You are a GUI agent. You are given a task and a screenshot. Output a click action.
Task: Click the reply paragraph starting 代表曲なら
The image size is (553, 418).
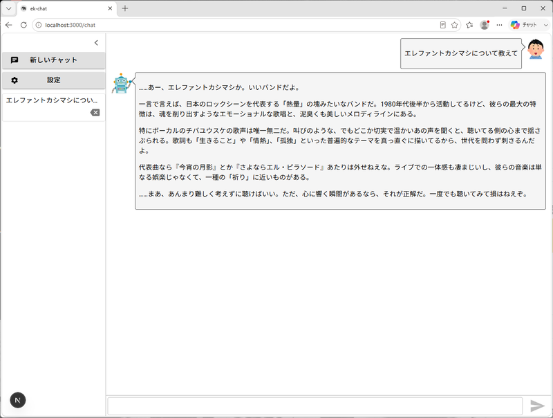(340, 172)
